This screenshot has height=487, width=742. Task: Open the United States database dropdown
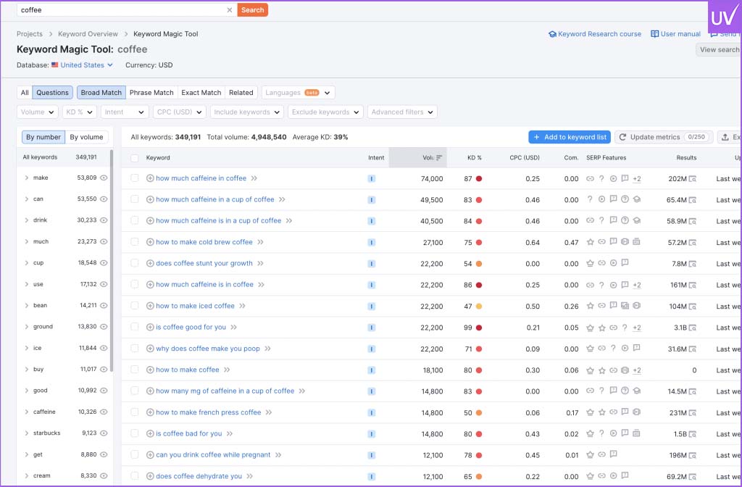pos(86,65)
